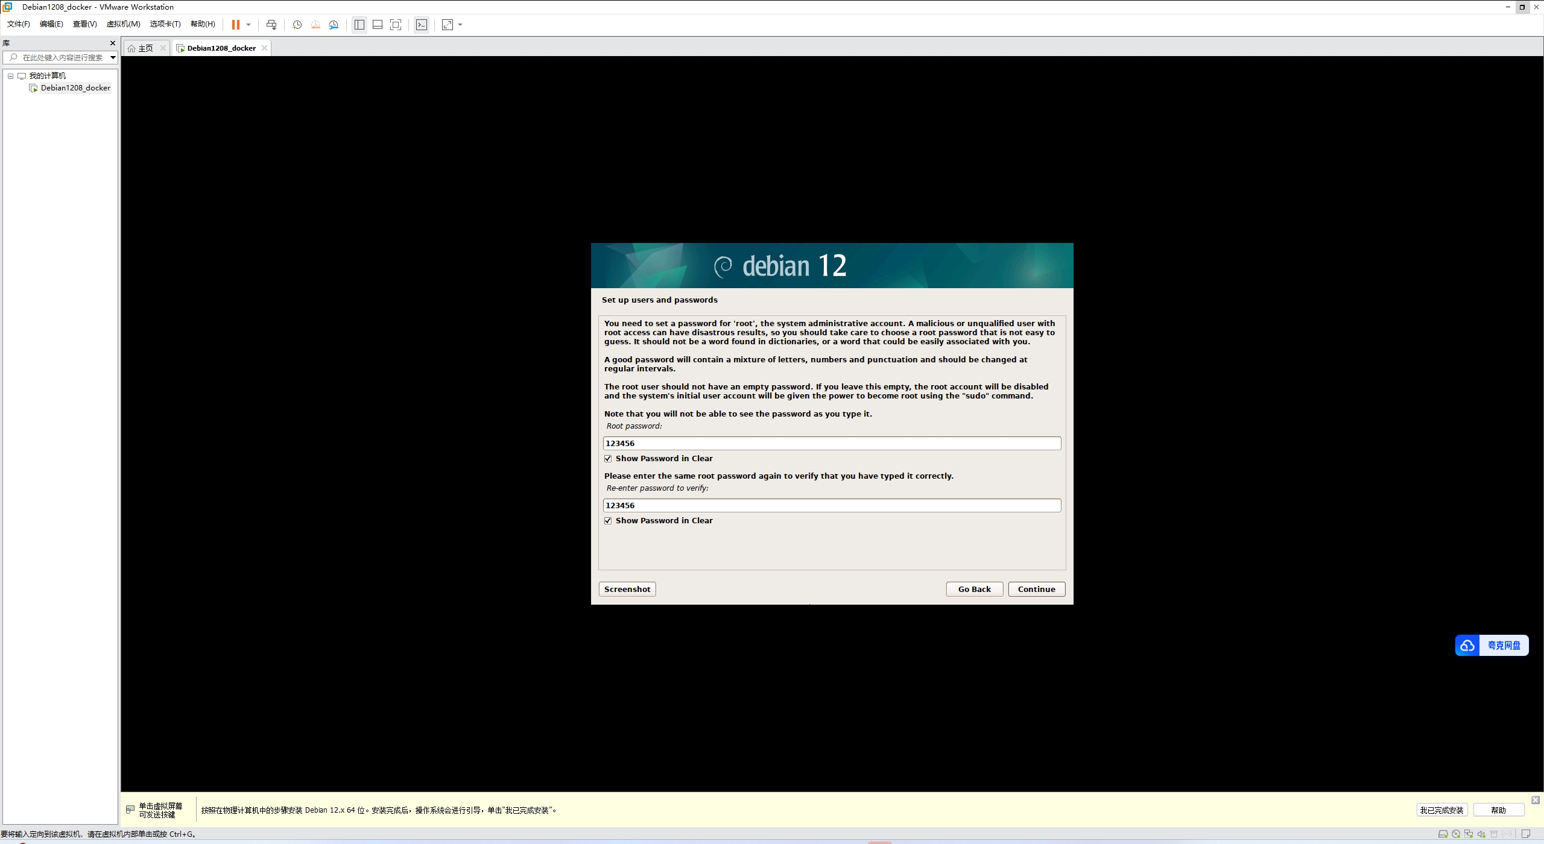1544x844 pixels.
Task: Click the 我已完成安装 button
Action: coord(1441,810)
